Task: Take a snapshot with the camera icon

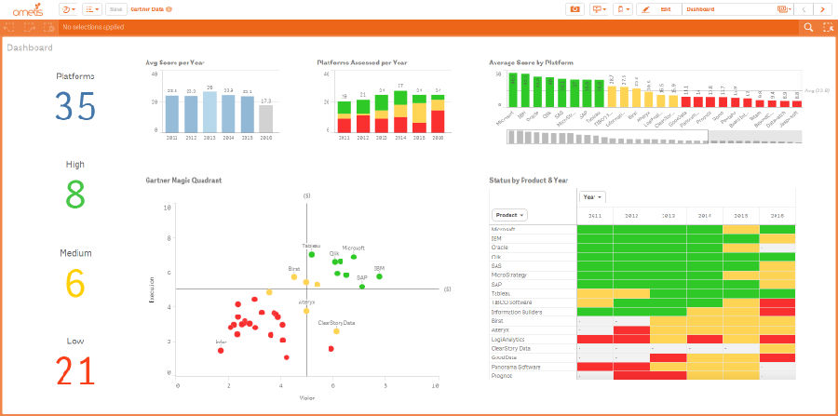Action: coord(575,9)
